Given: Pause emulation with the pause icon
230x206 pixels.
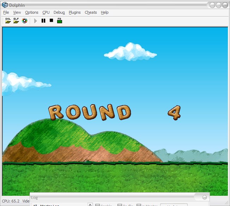Looking at the screenshot, I should 43,21.
